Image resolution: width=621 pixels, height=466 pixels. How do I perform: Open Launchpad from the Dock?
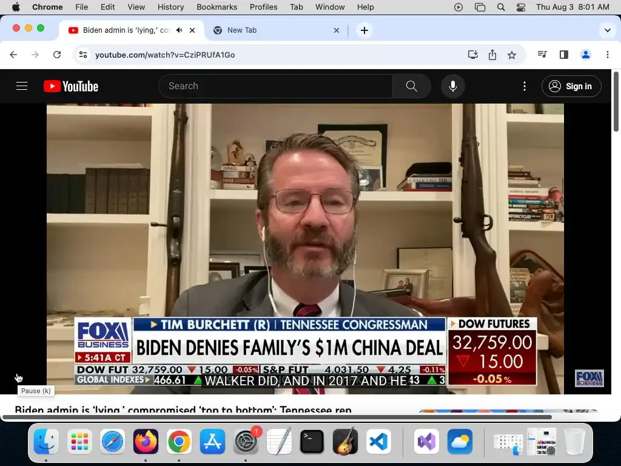79,441
